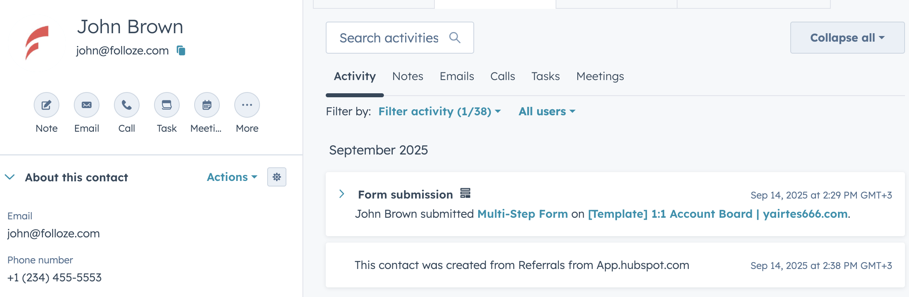The width and height of the screenshot is (909, 297).
Task: Click the Note pencil icon
Action: 47,105
